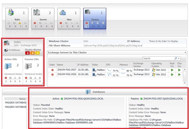This screenshot has width=189, height=129.
Task: Click the servers table scroll up arrow
Action: (185, 69)
